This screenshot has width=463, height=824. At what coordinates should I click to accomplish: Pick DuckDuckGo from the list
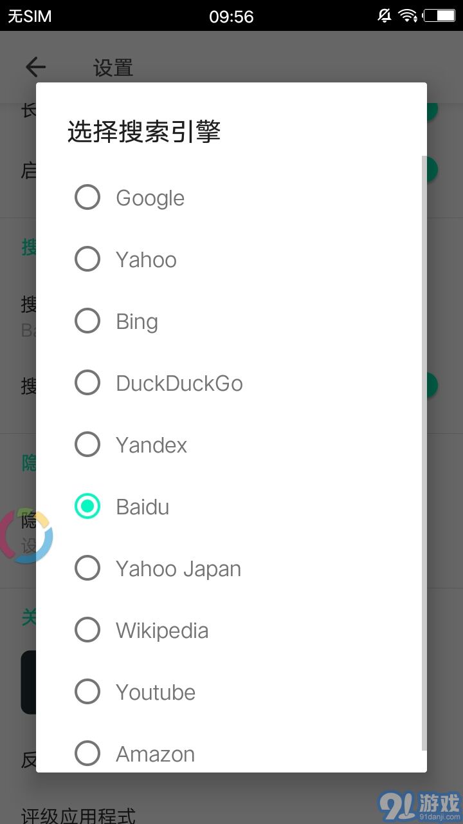[x=87, y=382]
